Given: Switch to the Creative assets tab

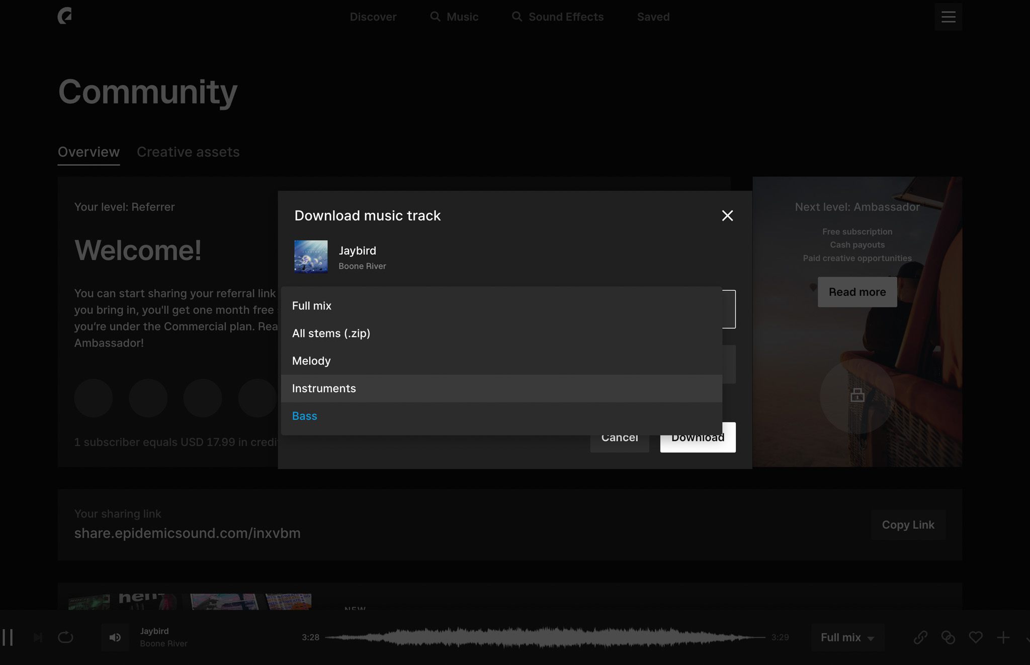Looking at the screenshot, I should 188,152.
